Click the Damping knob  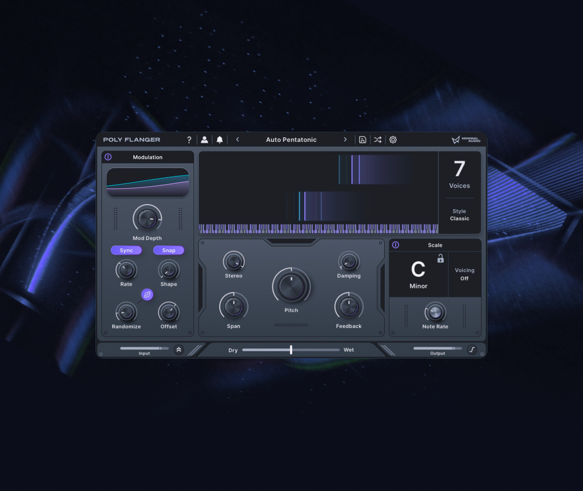(349, 262)
